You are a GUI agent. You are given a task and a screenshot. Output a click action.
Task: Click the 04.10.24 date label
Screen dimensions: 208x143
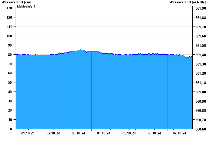click(x=103, y=133)
